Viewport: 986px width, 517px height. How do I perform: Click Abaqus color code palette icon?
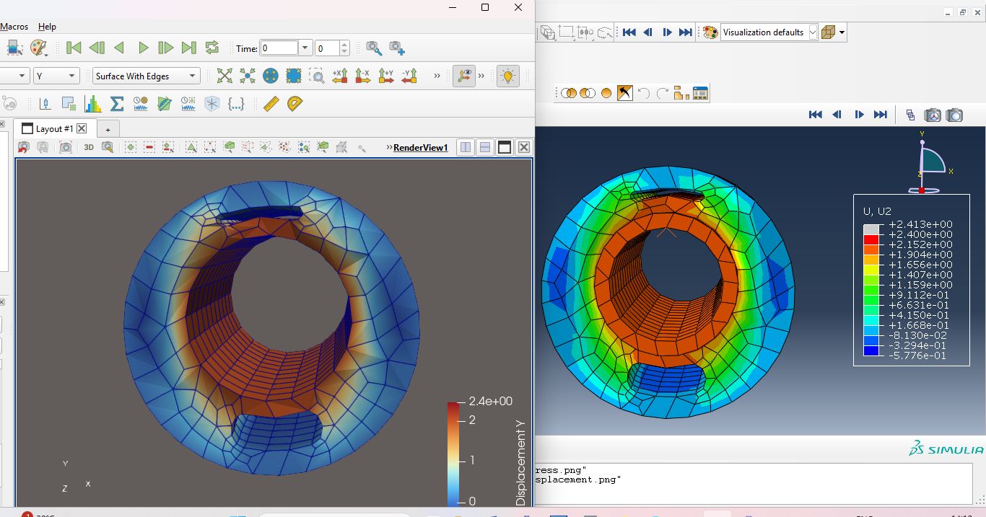click(710, 32)
